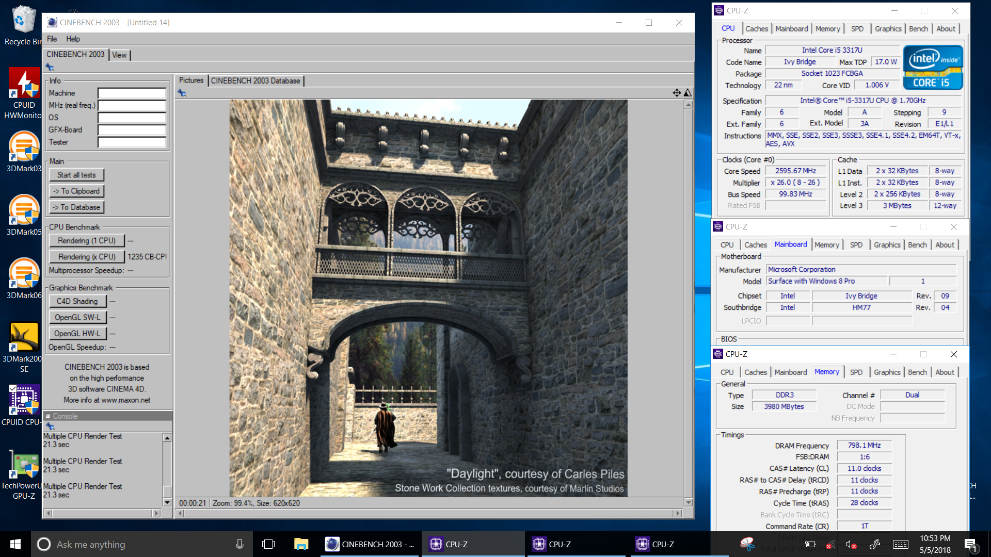Click the MHz (real freq.) input field
Viewport: 991px width, 557px height.
coord(132,105)
